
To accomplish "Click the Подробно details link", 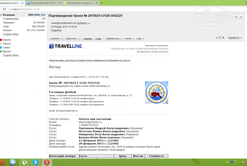I will (56, 30).
